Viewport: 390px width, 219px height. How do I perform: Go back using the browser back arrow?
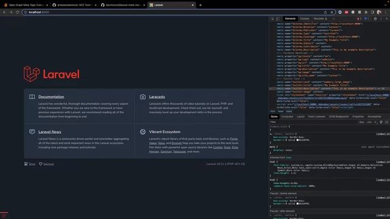[x=4, y=12]
